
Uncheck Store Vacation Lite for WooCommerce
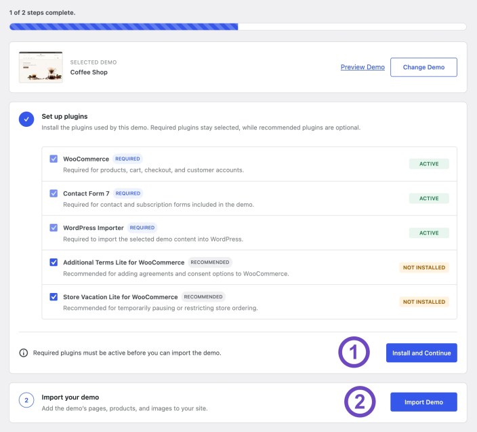(x=54, y=296)
